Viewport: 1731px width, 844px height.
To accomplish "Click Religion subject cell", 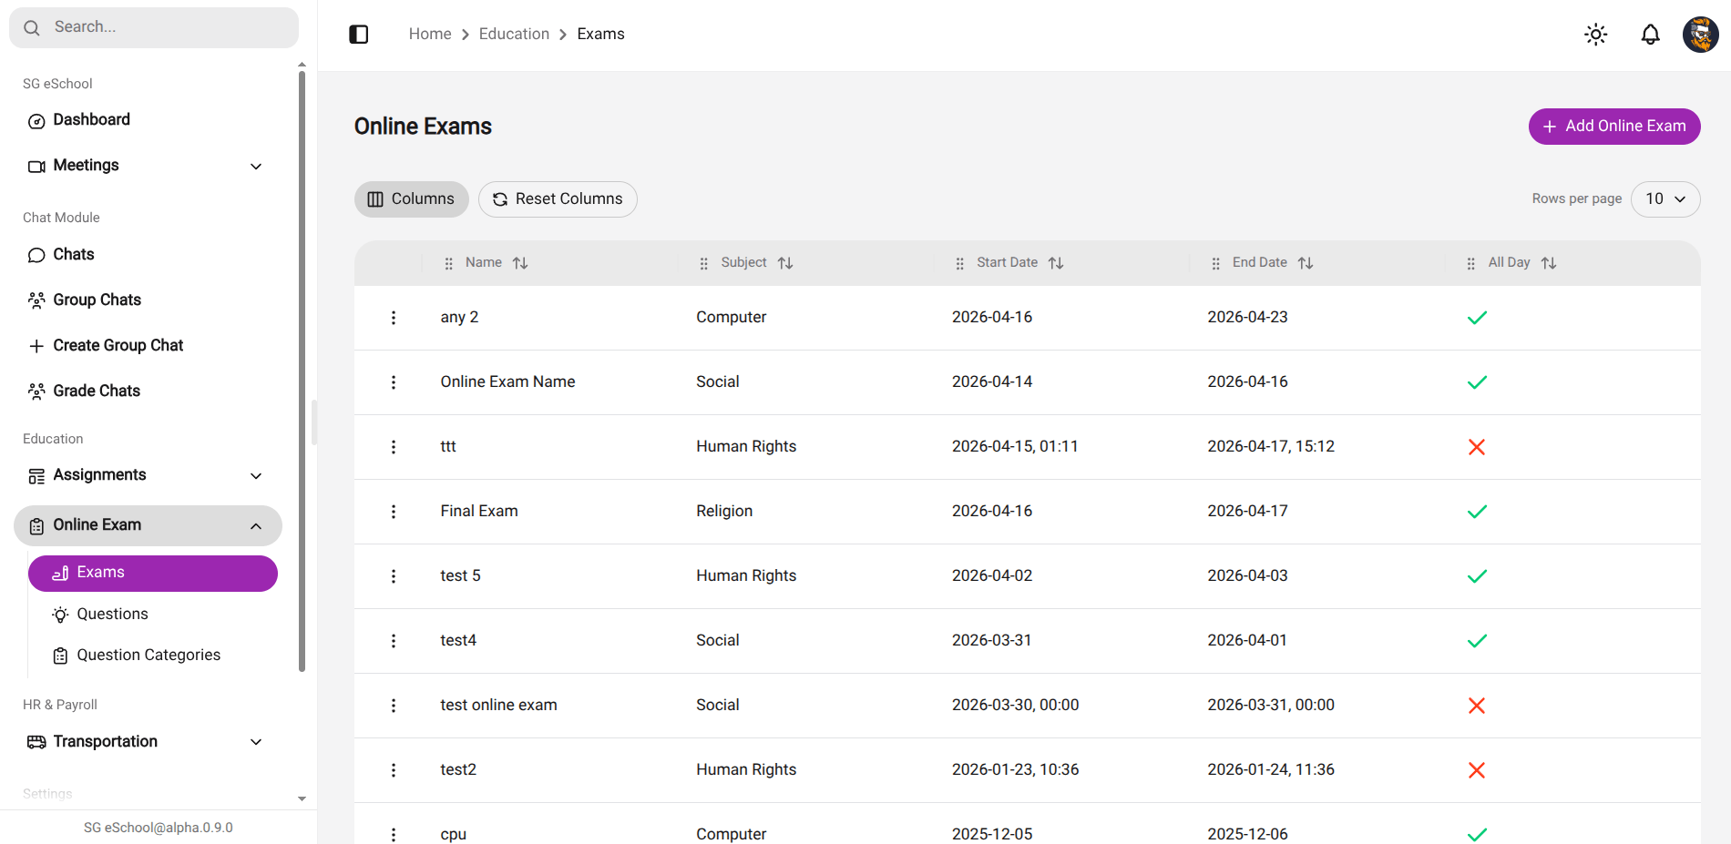I will coord(724,512).
